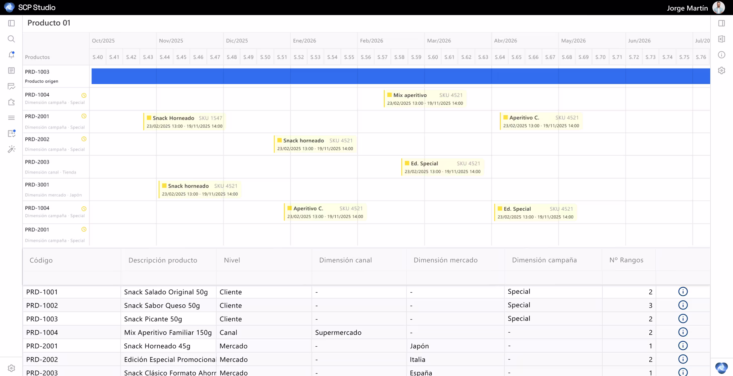The height and width of the screenshot is (376, 733).
Task: Open the puzzle piece extensions icon
Action: (11, 102)
